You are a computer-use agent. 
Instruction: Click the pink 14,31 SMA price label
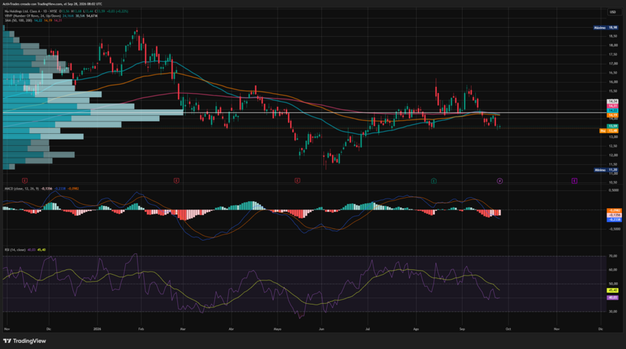(x=612, y=106)
